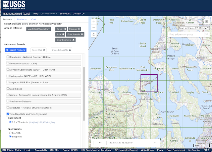Select 7.5 x 7.5 minute data extent
Image resolution: width=212 pixels, height=152 pixels.
tap(10, 122)
